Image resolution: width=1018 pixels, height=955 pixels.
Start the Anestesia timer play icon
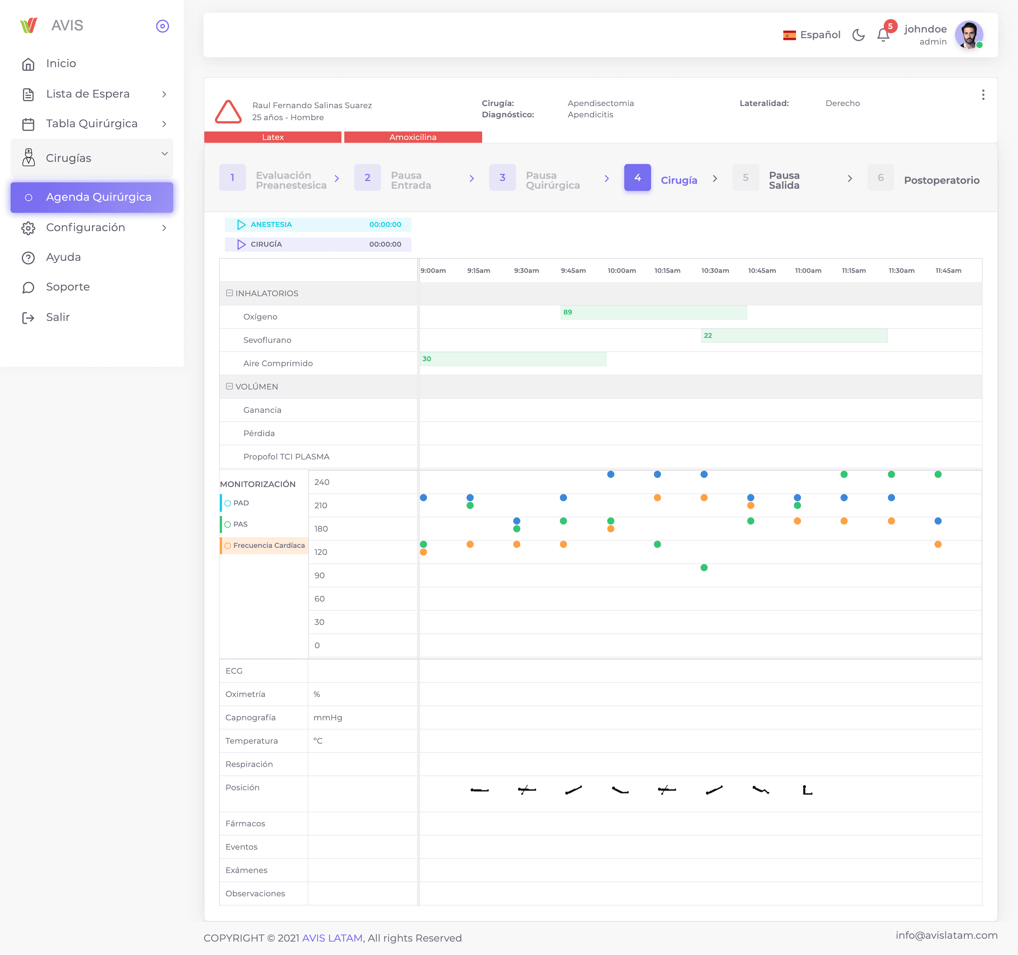tap(241, 224)
